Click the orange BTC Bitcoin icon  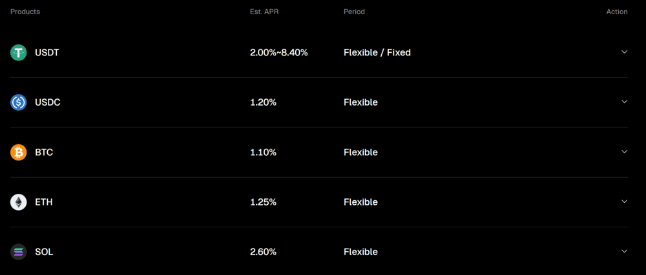point(19,153)
